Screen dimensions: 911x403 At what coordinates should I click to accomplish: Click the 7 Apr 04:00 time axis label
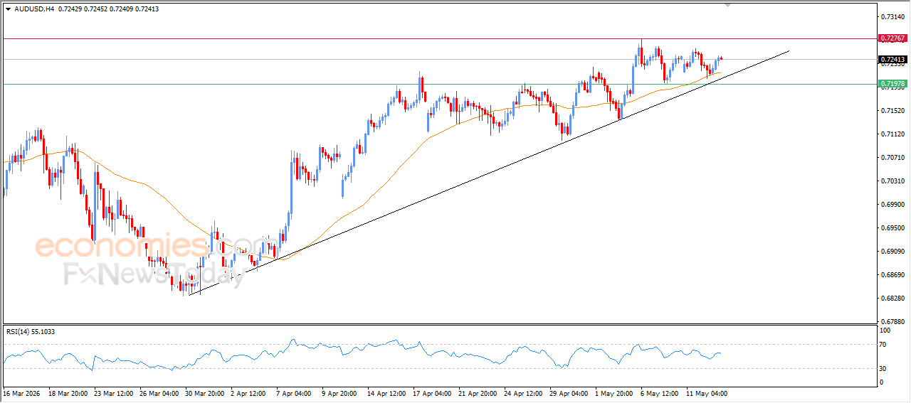point(295,392)
